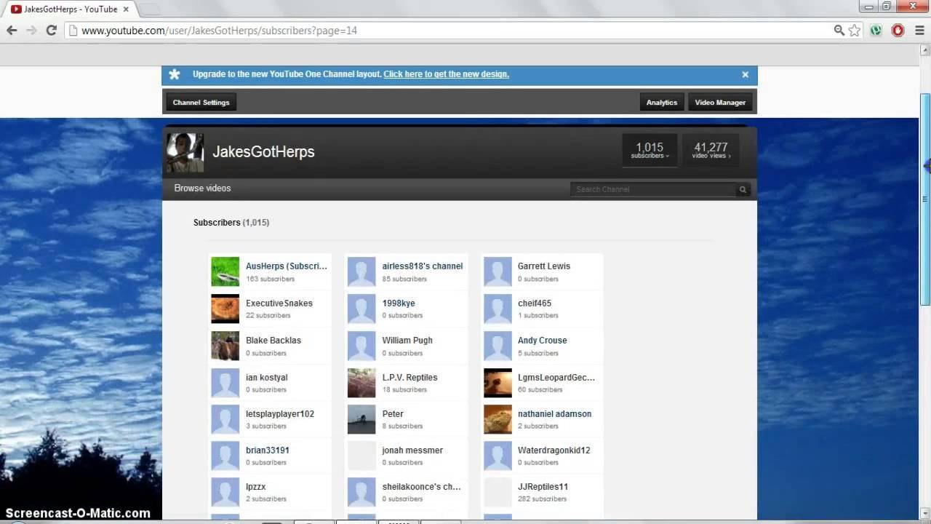931x524 pixels.
Task: Open the zoom magnifier icon in address bar
Action: tap(839, 31)
